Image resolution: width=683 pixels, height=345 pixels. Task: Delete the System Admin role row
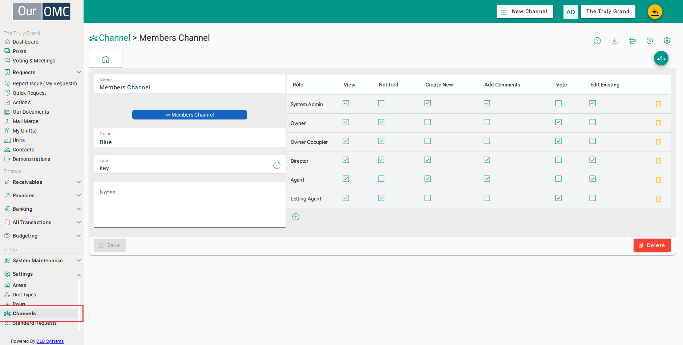(x=658, y=104)
